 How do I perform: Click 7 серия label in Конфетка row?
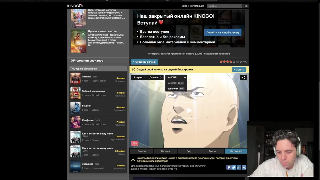(120, 122)
